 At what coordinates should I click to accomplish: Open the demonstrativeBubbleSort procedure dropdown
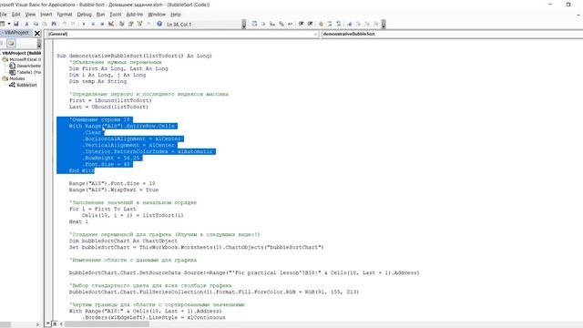coord(452,34)
